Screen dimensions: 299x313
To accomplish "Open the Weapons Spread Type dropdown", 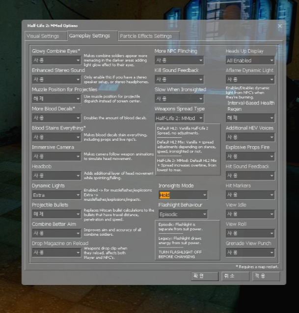I will 179,118.
